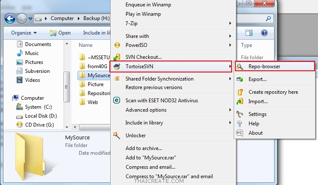Choose Add to "MySource.rar"

[x=151, y=158]
